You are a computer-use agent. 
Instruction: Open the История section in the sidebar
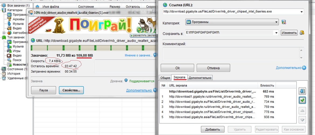(13, 73)
